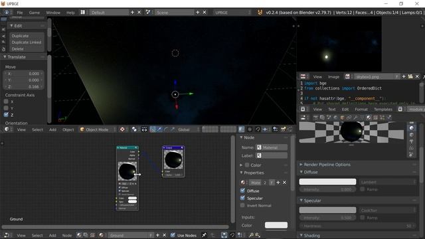This screenshot has height=239, width=425.
Task: Click the screen layout browse icon
Action: pyautogui.click(x=82, y=12)
